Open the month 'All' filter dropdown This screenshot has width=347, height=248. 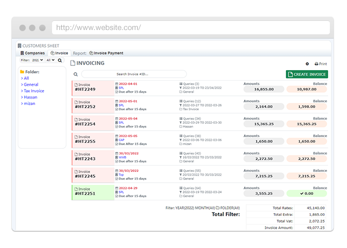point(50,61)
